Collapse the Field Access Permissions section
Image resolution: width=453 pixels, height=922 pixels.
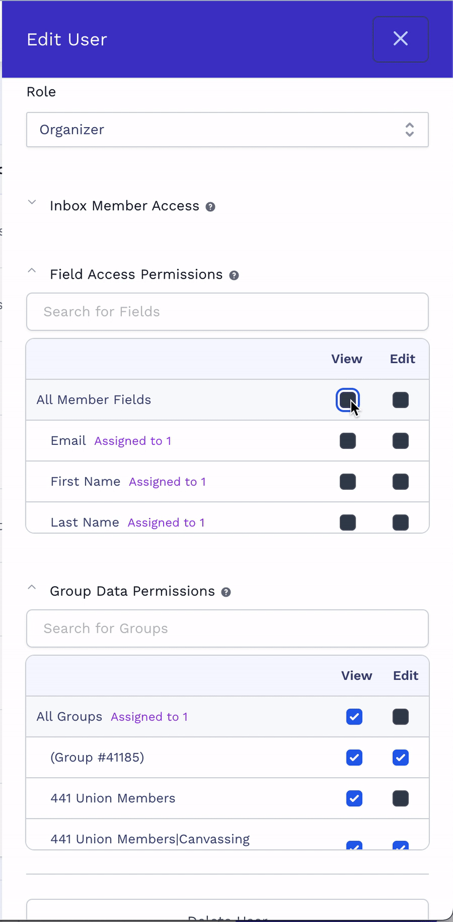coord(32,271)
